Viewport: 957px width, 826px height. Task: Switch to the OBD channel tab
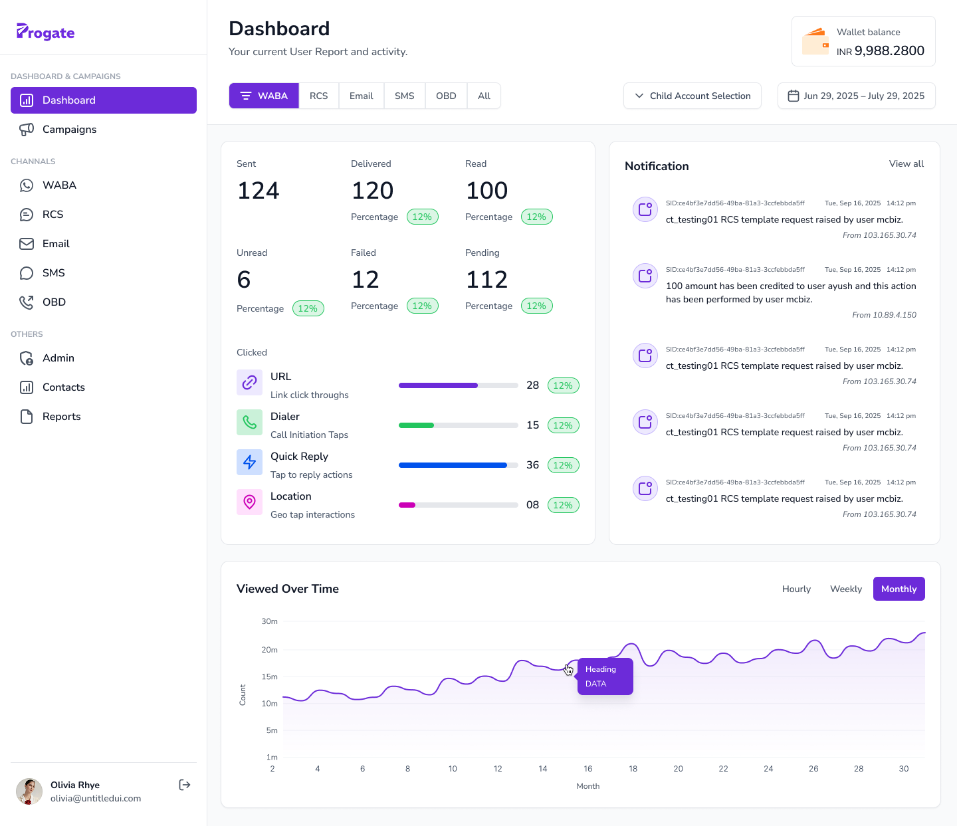(446, 96)
